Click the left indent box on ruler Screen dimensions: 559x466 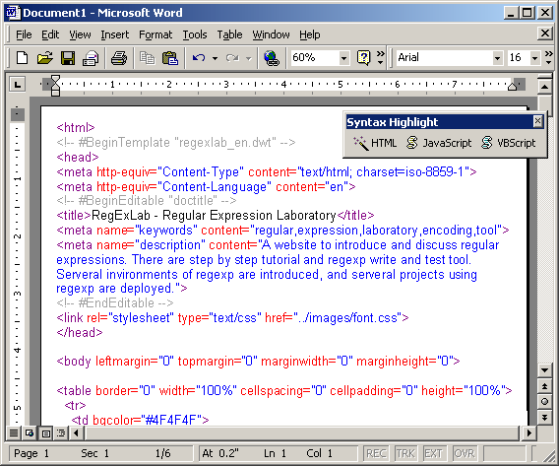pyautogui.click(x=55, y=94)
